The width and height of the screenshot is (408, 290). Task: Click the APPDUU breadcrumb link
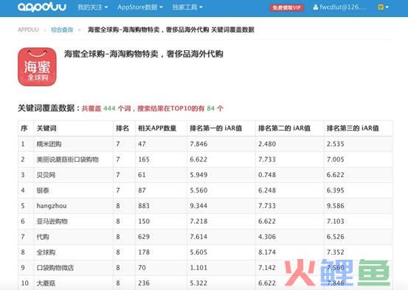[x=28, y=30]
